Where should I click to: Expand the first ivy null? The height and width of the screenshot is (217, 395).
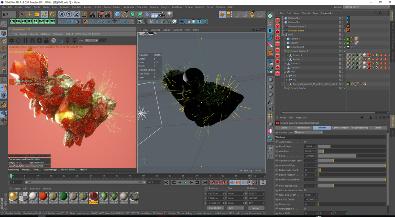tap(287, 76)
